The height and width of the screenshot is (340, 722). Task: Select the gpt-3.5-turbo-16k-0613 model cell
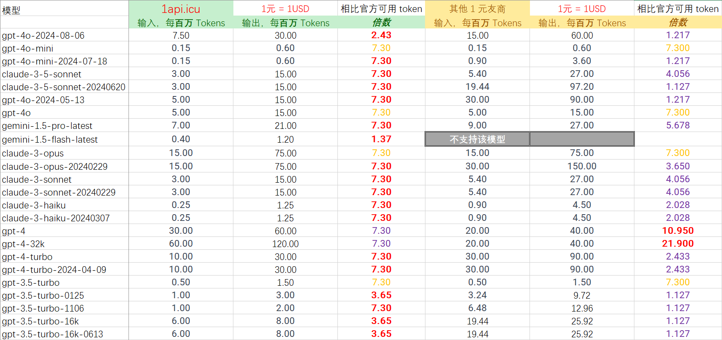64,334
